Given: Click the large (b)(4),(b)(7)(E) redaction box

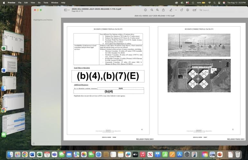Looking at the screenshot, I should pos(108,76).
